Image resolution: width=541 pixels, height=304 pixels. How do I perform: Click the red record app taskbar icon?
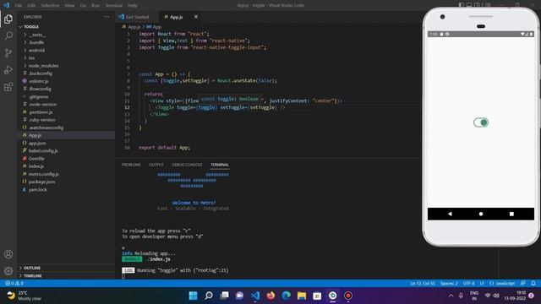pyautogui.click(x=348, y=296)
